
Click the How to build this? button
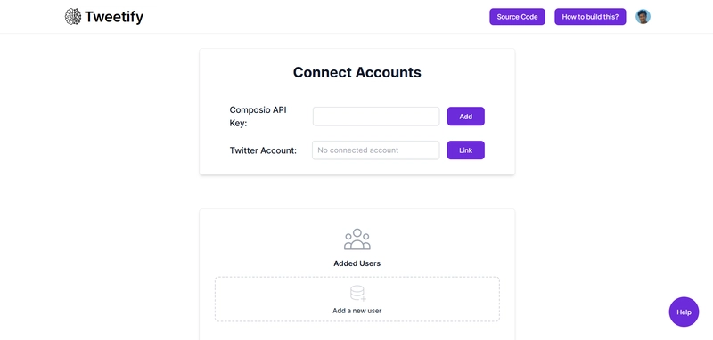coord(590,17)
